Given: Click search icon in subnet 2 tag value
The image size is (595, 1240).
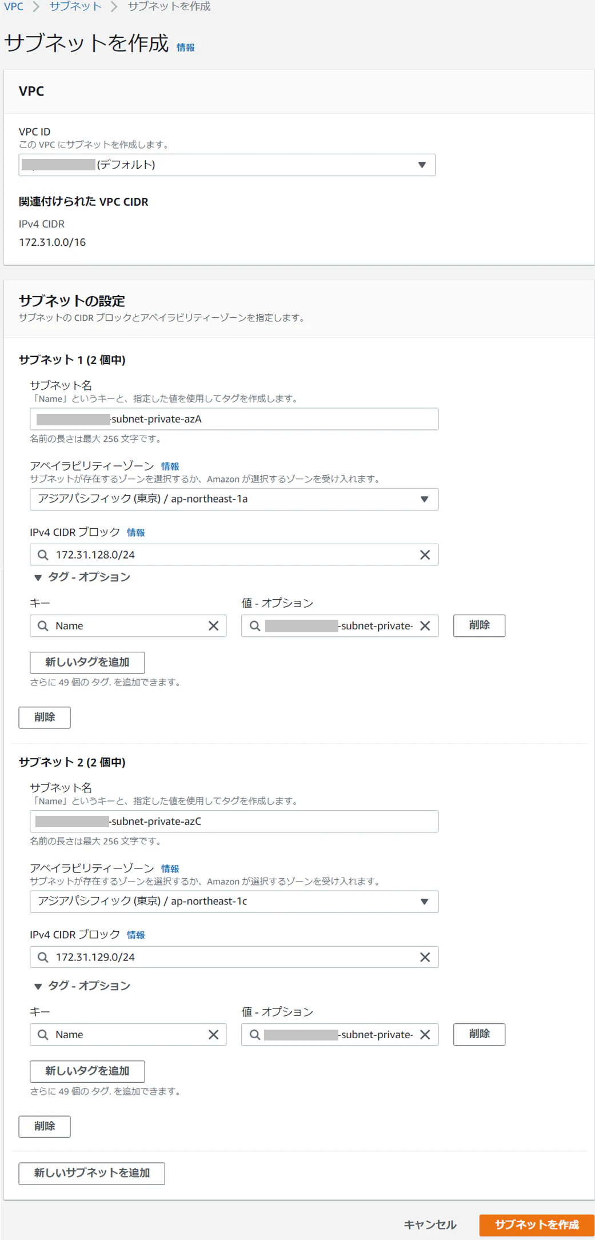Looking at the screenshot, I should click(x=255, y=1034).
